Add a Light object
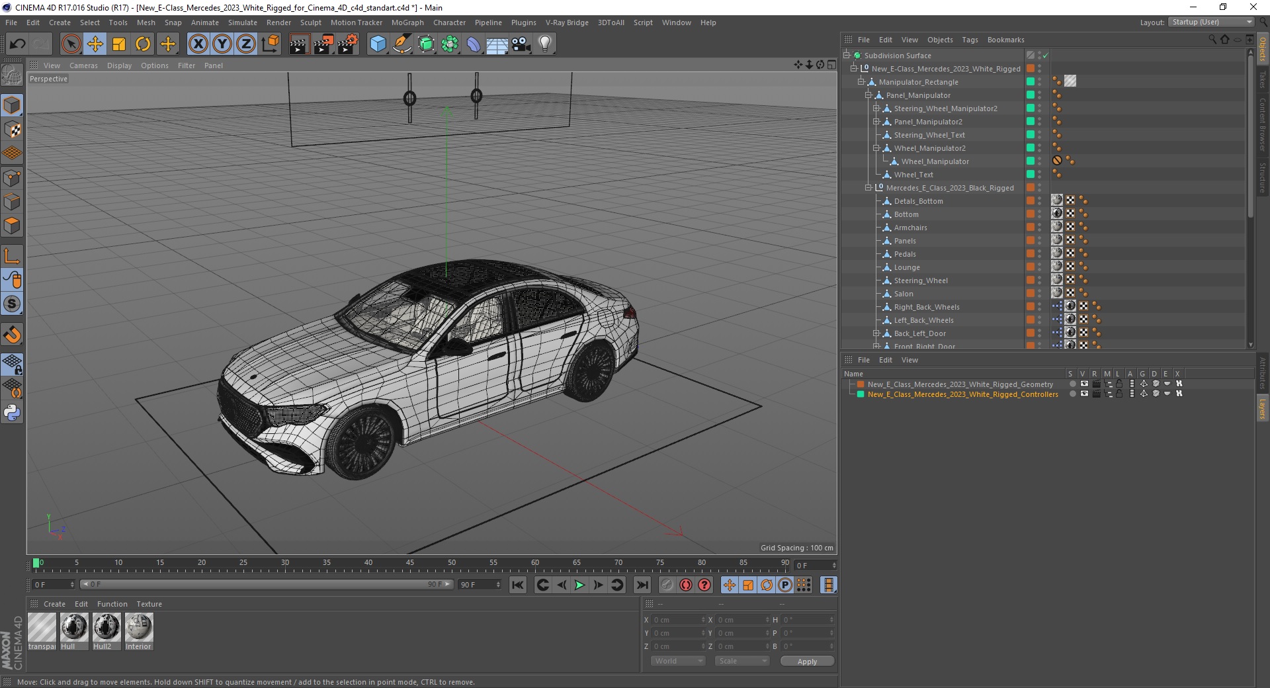This screenshot has height=688, width=1270. [544, 44]
